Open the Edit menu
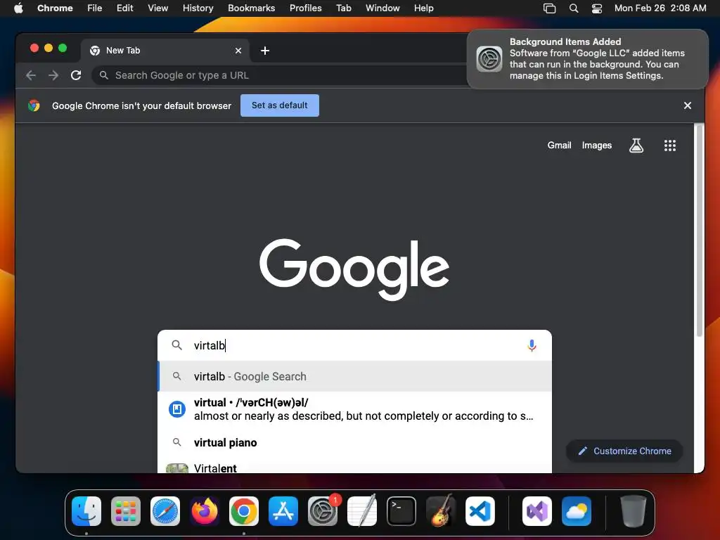This screenshot has width=720, height=540. (x=124, y=8)
